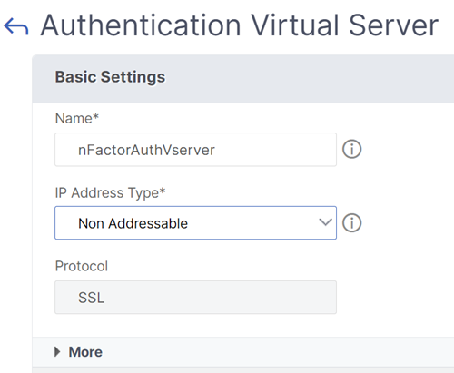
Task: Open the IP Address Type dropdown
Action: (x=195, y=223)
